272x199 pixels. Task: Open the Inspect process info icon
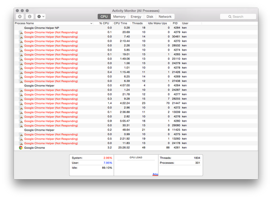tap(30, 17)
